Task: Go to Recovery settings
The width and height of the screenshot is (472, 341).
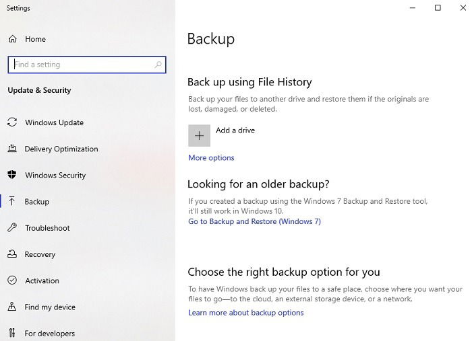Action: tap(40, 254)
